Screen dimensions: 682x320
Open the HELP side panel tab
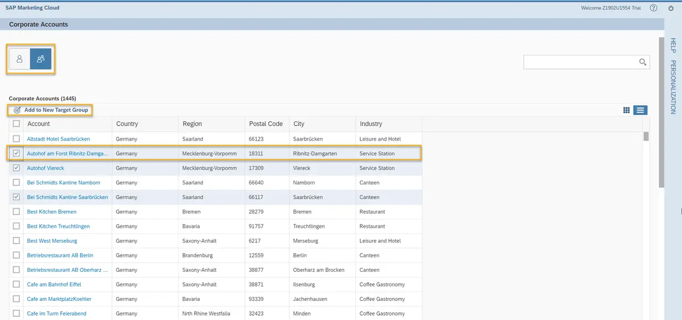pos(673,46)
